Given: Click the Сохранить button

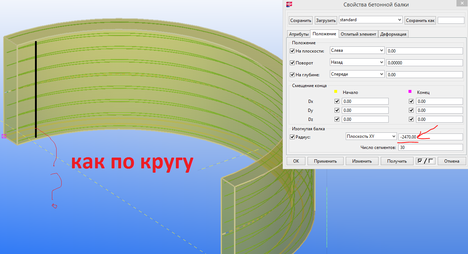Looking at the screenshot, I should 301,21.
